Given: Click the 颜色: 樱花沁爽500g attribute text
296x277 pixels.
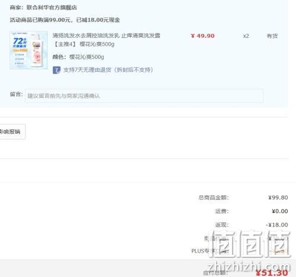Looking at the screenshot, I should tap(78, 57).
